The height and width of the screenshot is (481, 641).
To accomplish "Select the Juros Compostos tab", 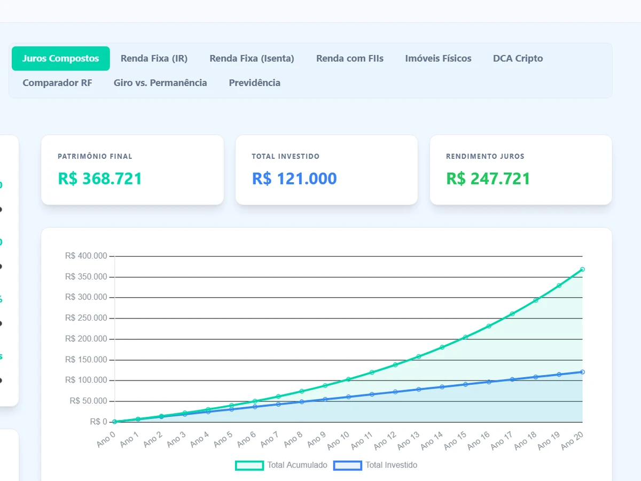I will 61,59.
